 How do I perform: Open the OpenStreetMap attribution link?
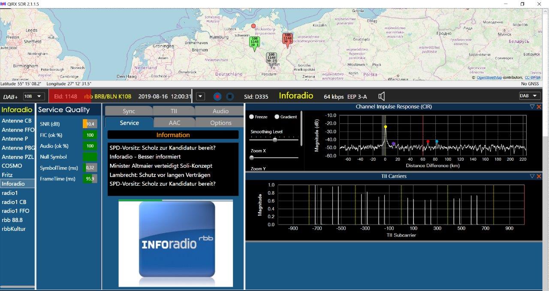pos(489,78)
